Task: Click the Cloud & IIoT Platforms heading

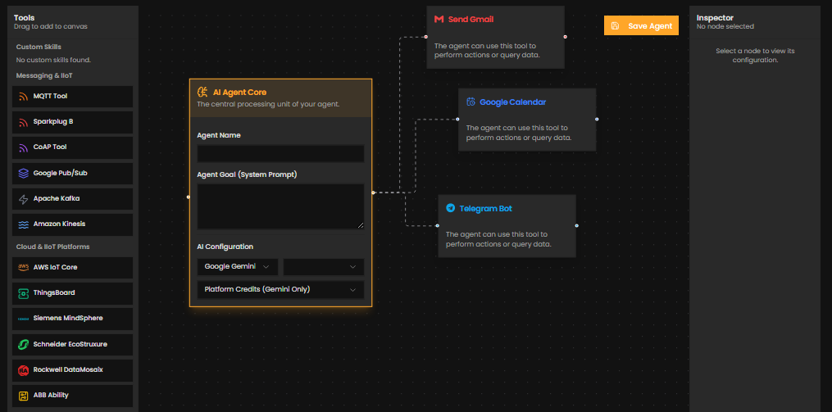Action: pos(53,247)
